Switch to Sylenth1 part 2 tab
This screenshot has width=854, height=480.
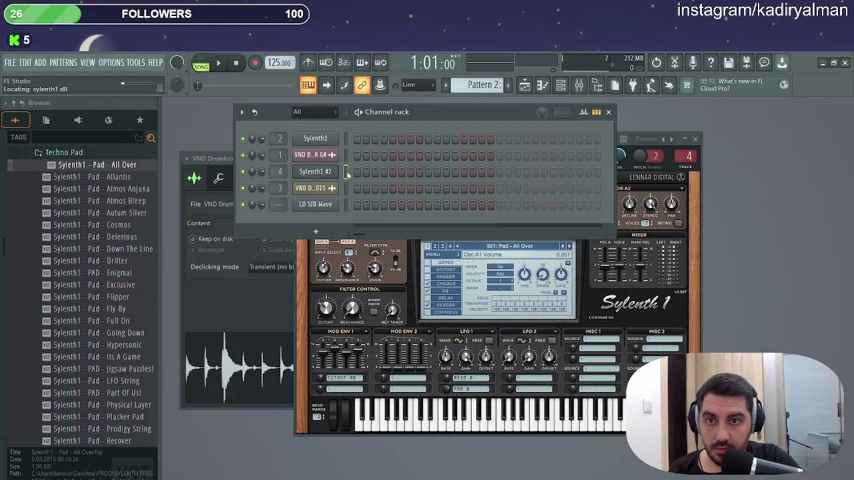[434, 246]
